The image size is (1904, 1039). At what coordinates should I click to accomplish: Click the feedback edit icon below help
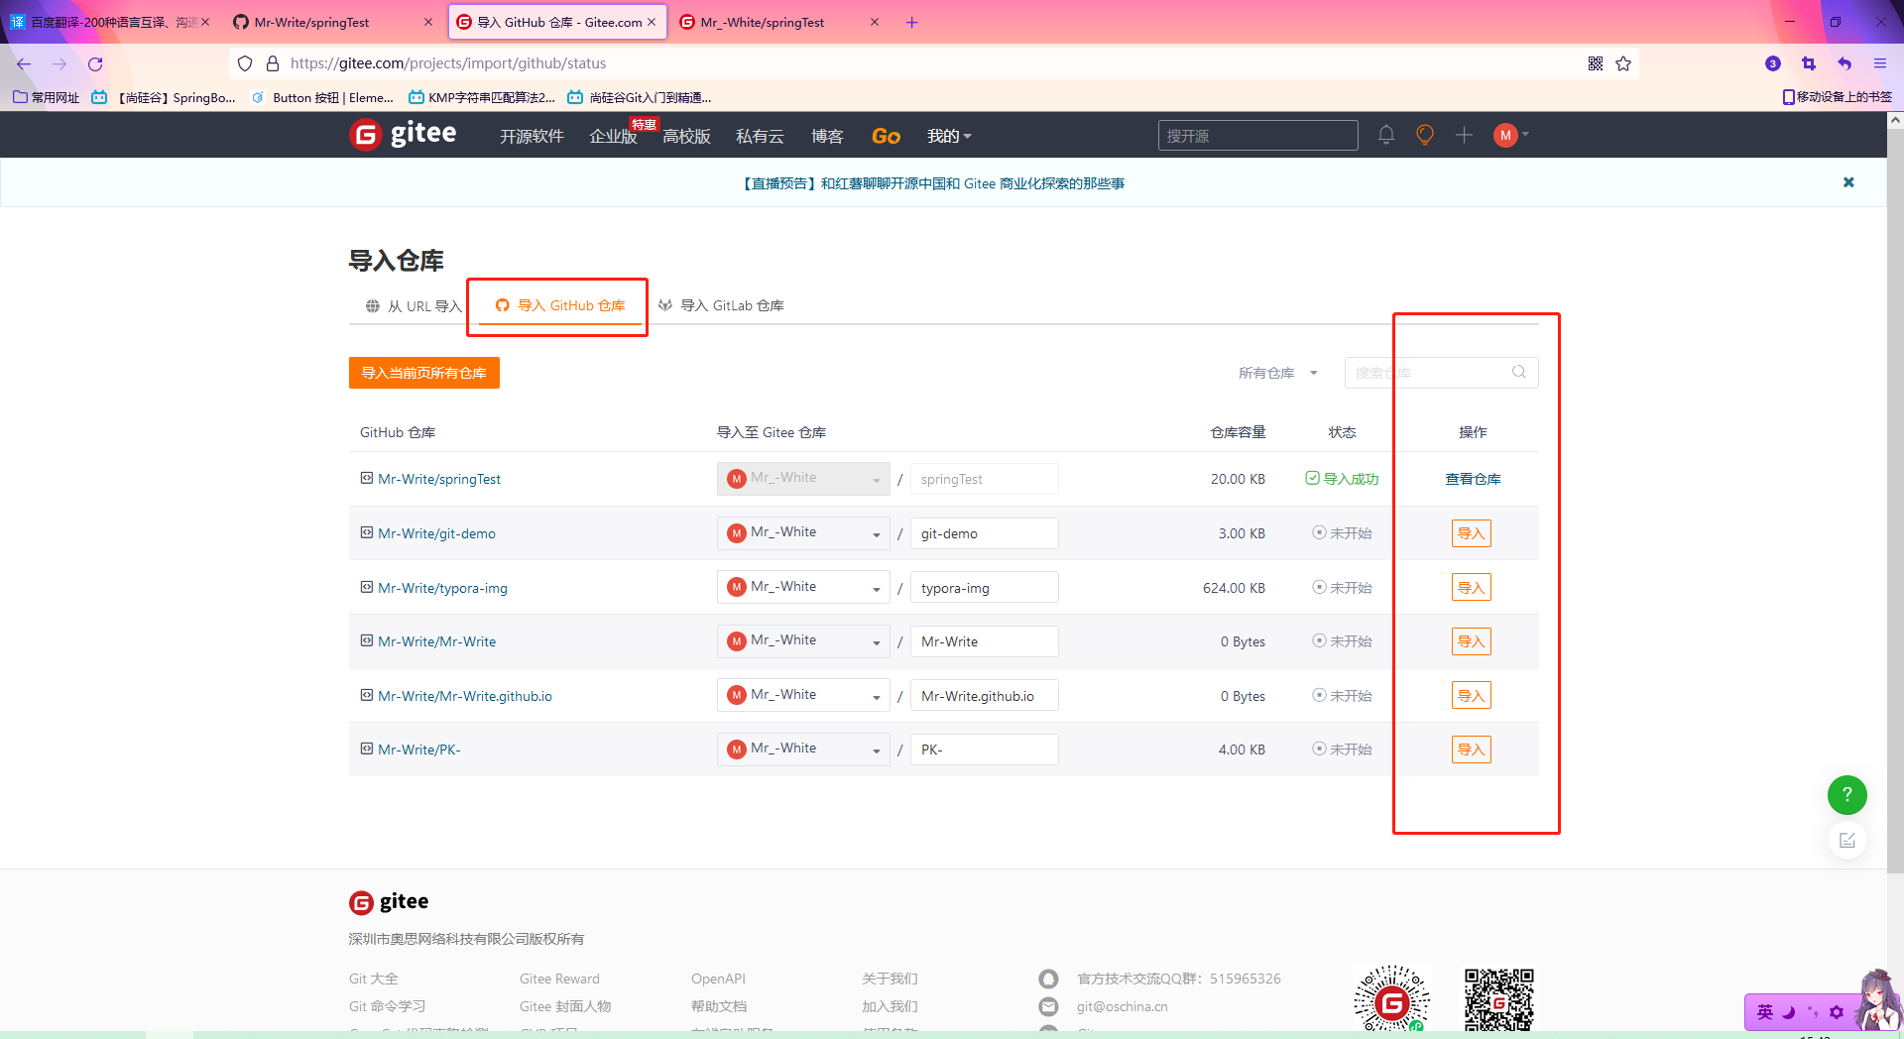[x=1846, y=841]
